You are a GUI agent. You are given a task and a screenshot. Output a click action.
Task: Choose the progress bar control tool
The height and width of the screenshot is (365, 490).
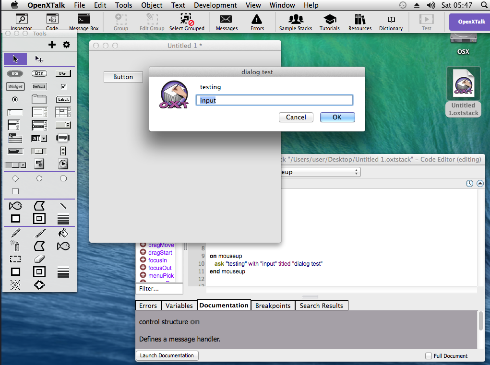coord(15,151)
